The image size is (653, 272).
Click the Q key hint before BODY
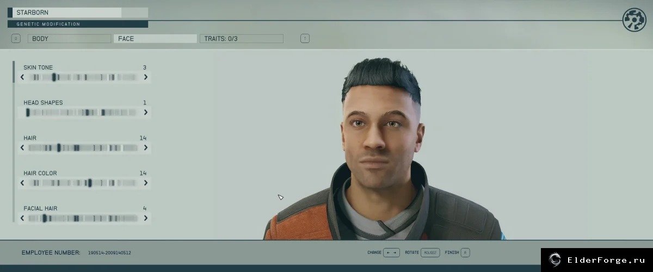[x=16, y=39]
